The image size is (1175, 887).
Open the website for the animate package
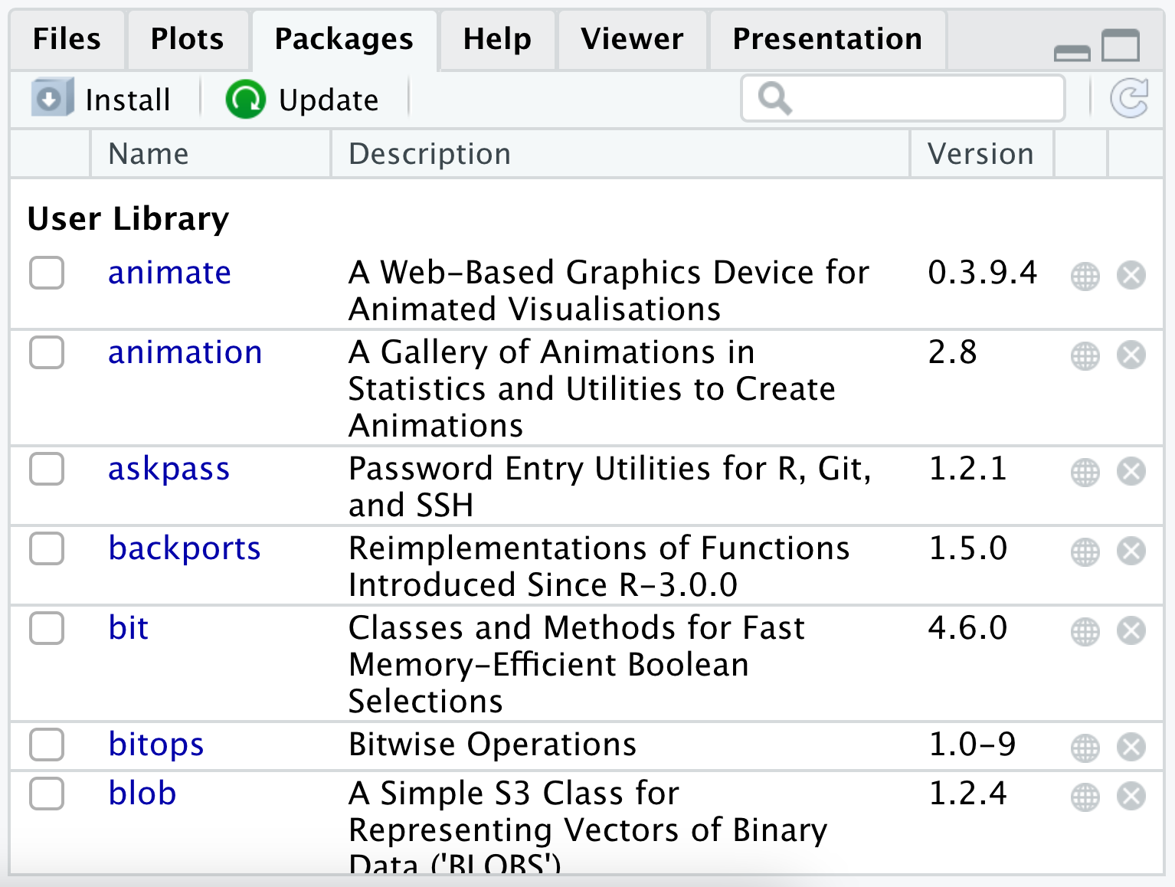(x=1085, y=277)
